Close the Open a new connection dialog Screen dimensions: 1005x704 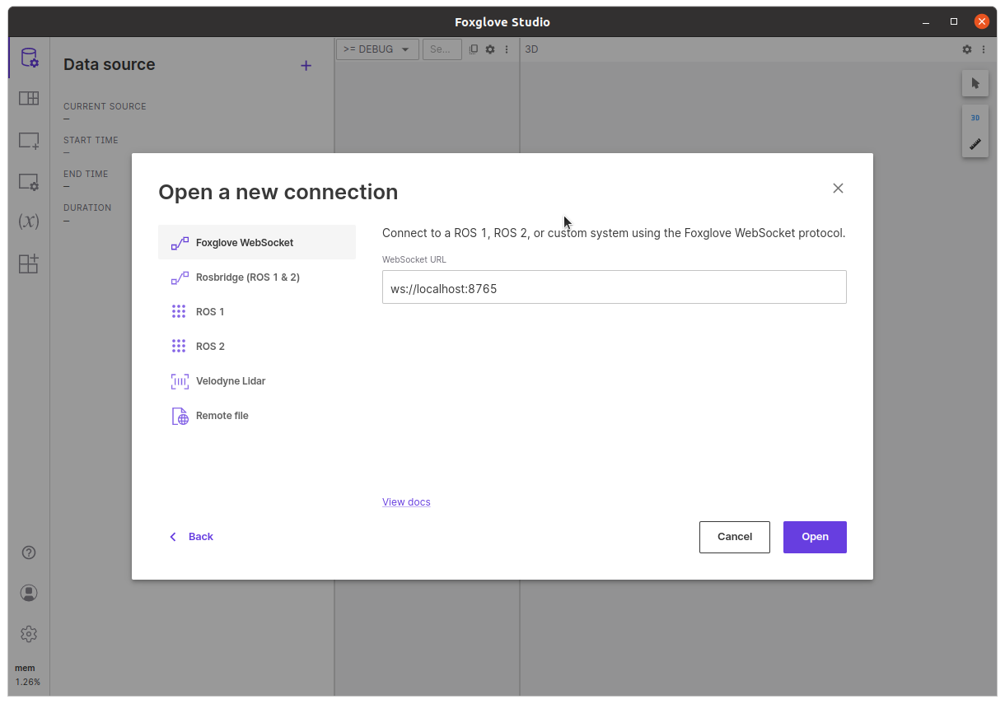click(x=838, y=189)
